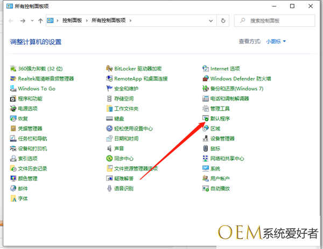
Task: Open the 电源选项 icon
Action: (x=13, y=109)
